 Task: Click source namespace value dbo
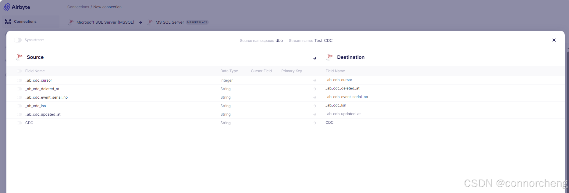(x=279, y=41)
